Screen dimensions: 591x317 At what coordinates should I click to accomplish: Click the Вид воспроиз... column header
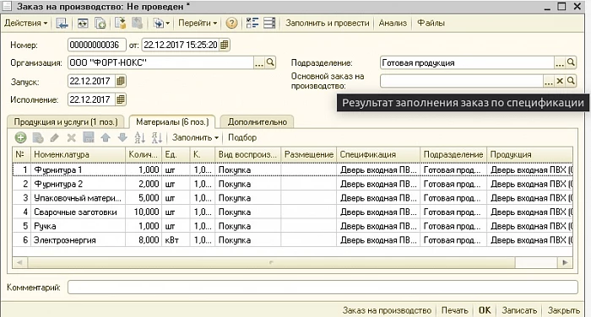[x=247, y=154]
